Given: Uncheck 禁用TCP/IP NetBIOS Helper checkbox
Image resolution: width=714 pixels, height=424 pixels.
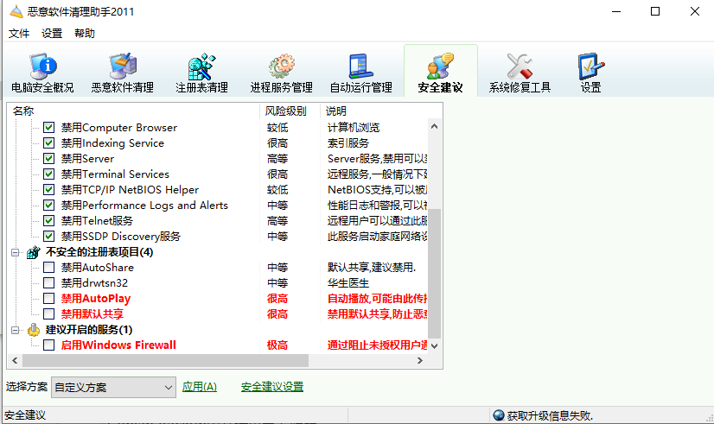Looking at the screenshot, I should (48, 189).
